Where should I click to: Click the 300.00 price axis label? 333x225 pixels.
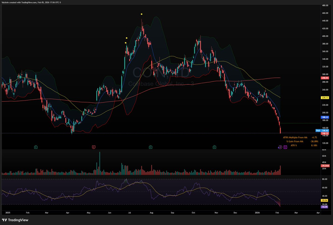(326, 74)
